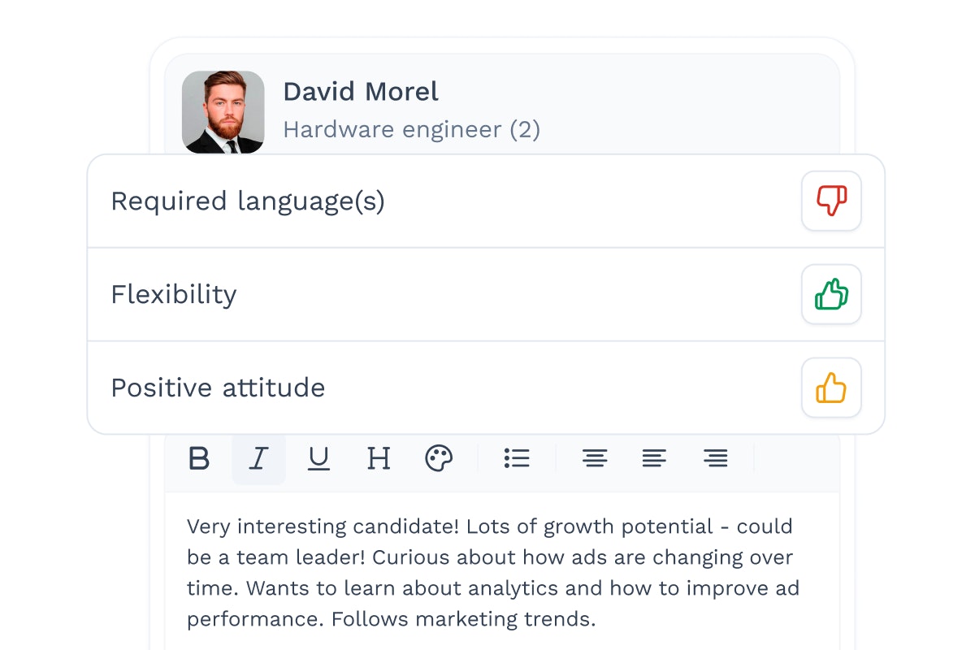975x650 pixels.
Task: Toggle orange thumbs-up for Positive attitude
Action: (831, 388)
